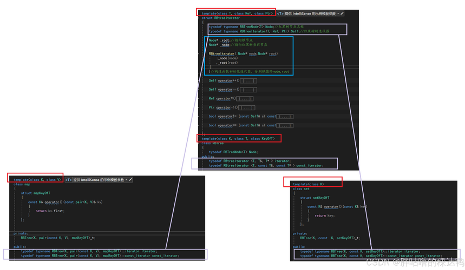Click the 'RBtreeIterator<T, T&, T*> iterator;' typedef
Screen dimensions: 465x270
tap(250, 161)
